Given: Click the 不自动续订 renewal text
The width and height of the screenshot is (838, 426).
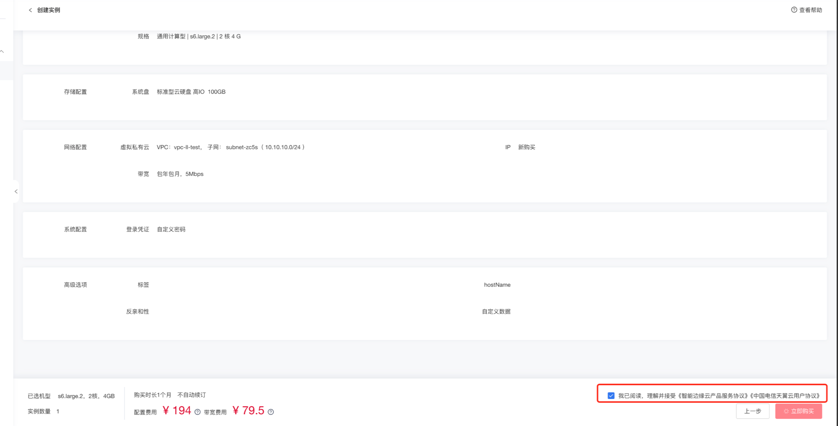Looking at the screenshot, I should click(x=191, y=395).
